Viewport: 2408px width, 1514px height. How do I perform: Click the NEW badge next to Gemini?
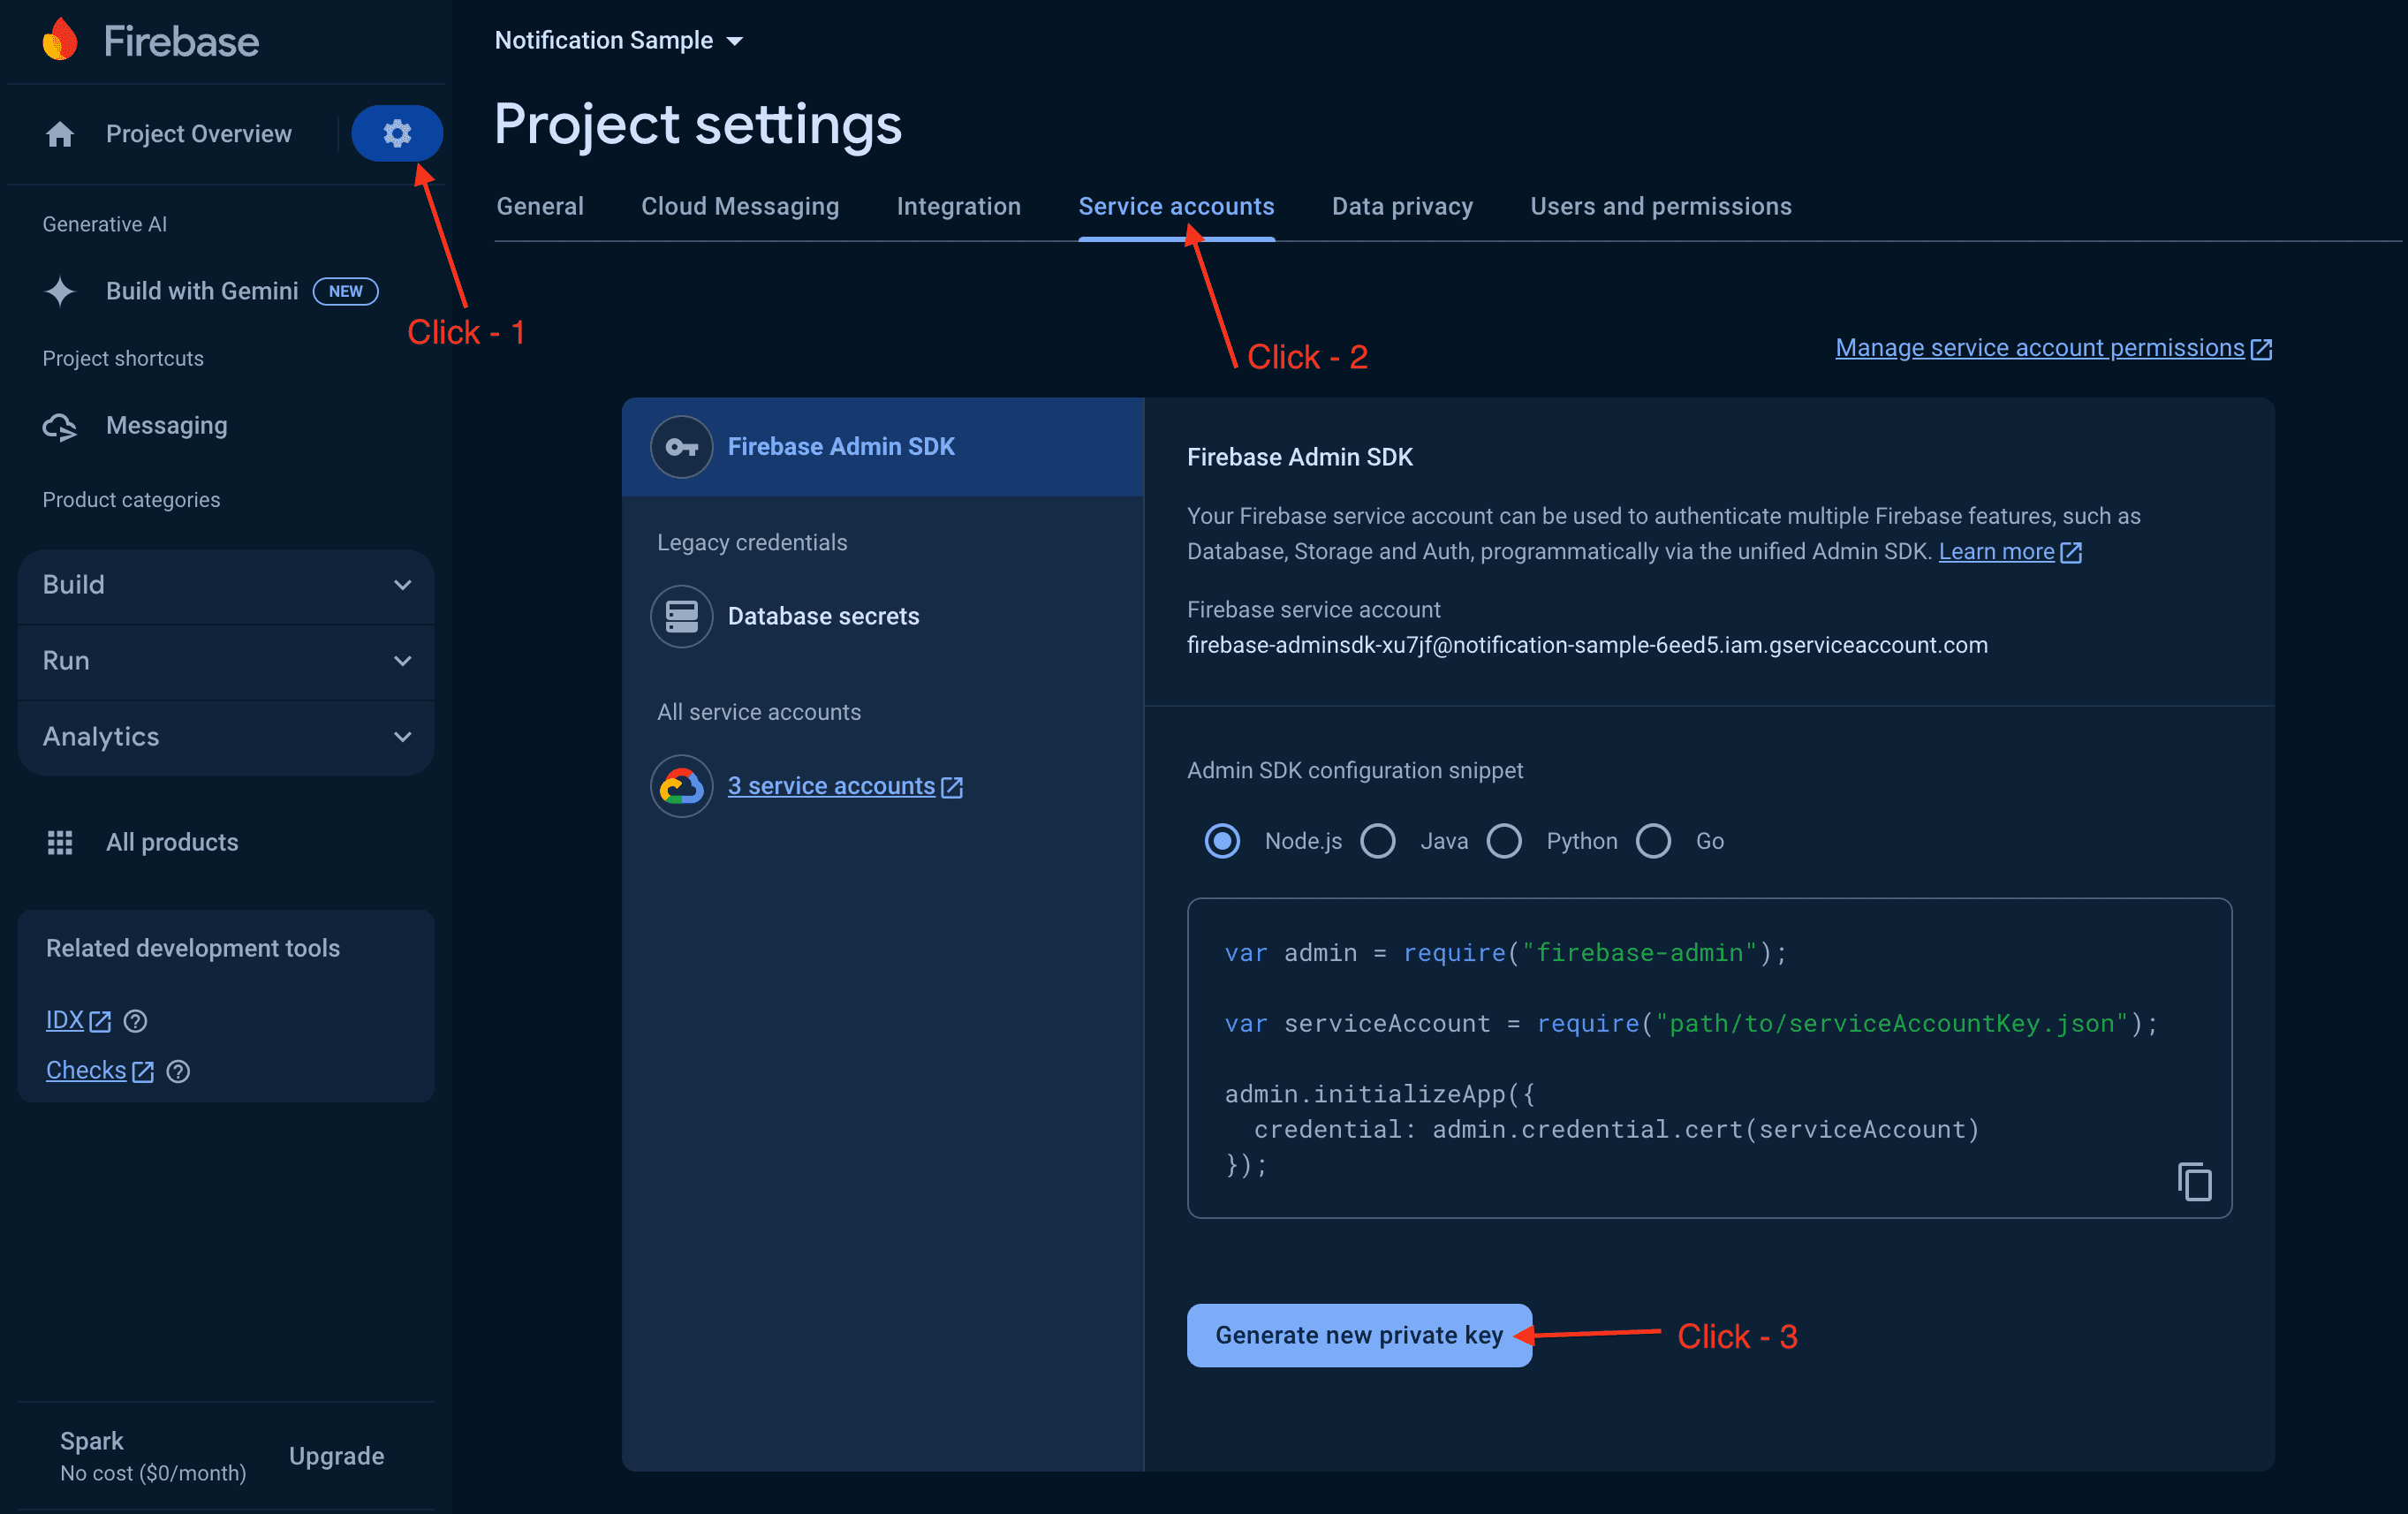[345, 291]
